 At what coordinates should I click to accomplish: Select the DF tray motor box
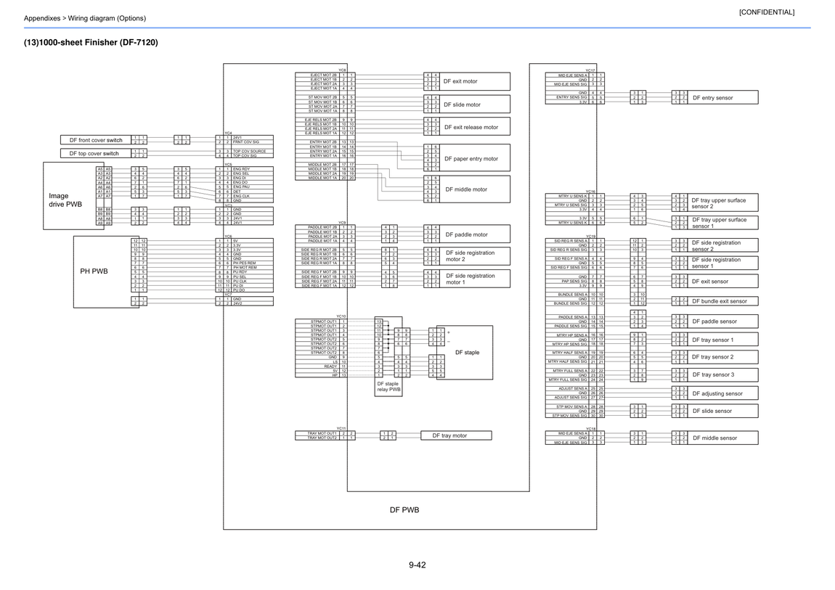[x=456, y=435]
